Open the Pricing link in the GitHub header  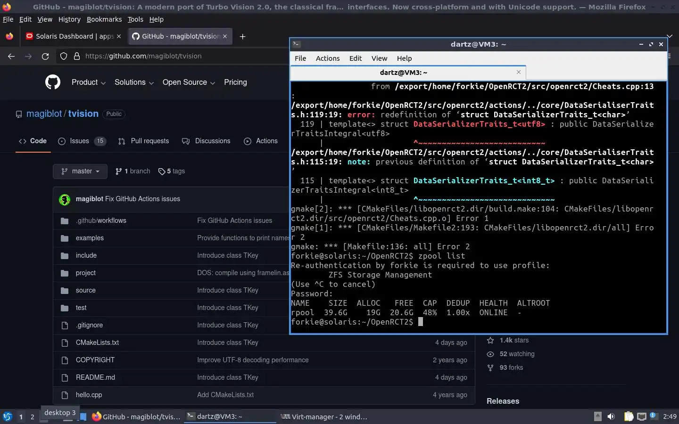point(235,82)
